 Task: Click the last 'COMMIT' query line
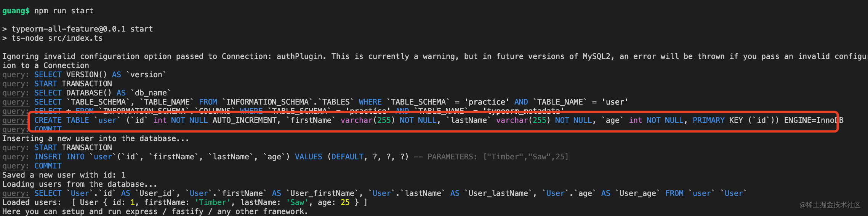tap(48, 166)
